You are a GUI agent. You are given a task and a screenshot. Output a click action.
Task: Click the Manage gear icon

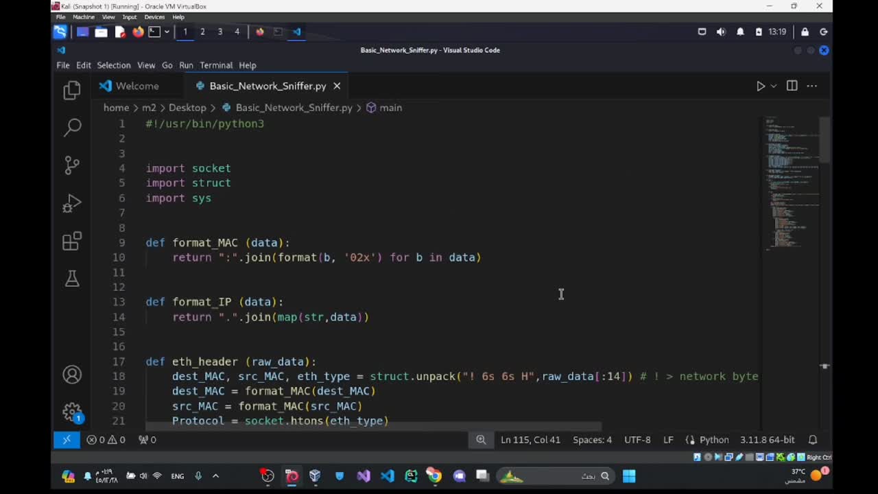[x=72, y=412]
